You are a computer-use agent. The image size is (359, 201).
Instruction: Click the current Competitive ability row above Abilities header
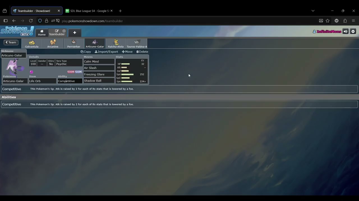pos(179,89)
